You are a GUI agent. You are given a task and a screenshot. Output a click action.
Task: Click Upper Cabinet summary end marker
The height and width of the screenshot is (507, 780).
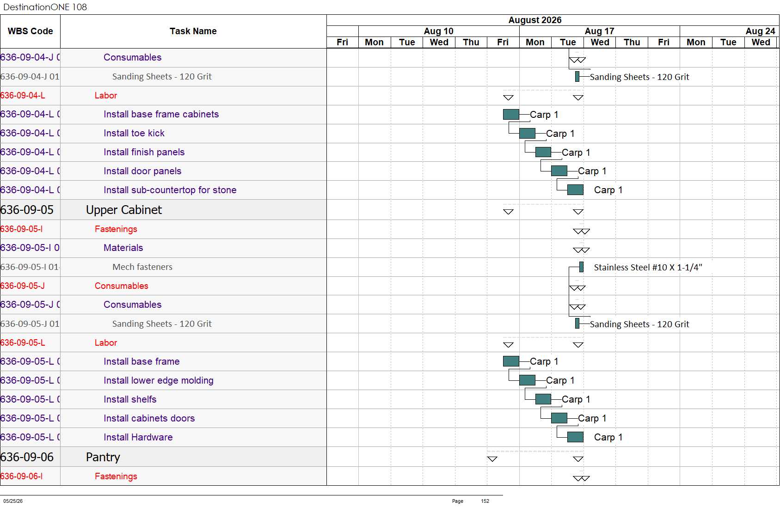tap(578, 212)
